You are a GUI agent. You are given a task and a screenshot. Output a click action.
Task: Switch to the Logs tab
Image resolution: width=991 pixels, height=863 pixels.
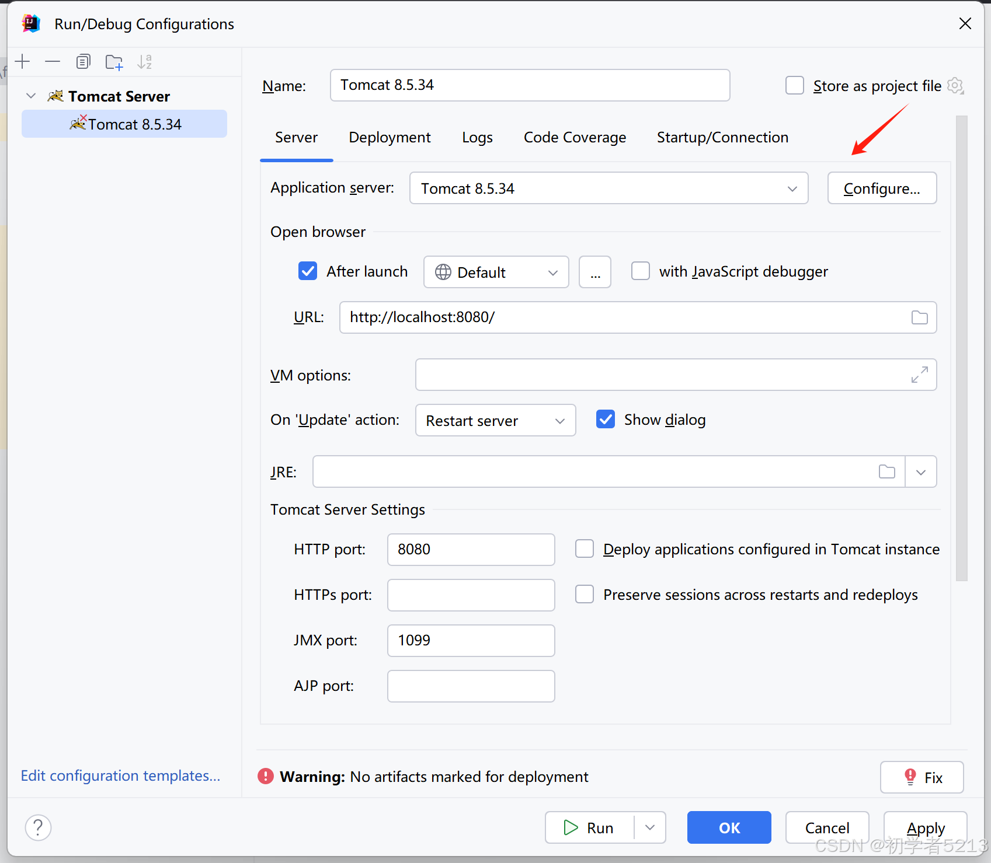(x=477, y=138)
